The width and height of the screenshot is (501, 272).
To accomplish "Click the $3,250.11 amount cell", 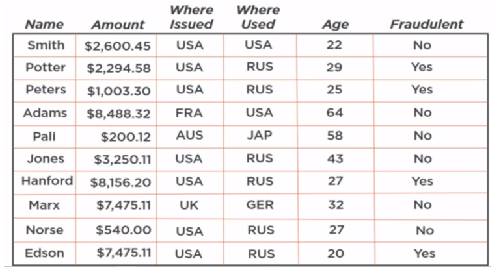I will pos(118,159).
